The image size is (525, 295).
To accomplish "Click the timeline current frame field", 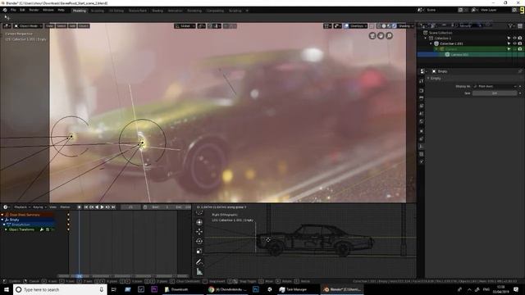I will (x=130, y=207).
